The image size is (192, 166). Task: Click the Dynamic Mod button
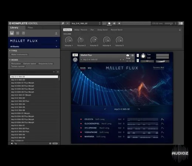tap(158, 68)
